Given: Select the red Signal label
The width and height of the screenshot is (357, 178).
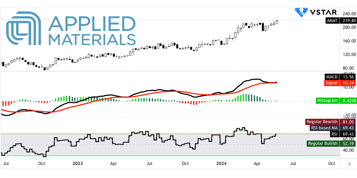Looking at the screenshot, I should point(331,83).
